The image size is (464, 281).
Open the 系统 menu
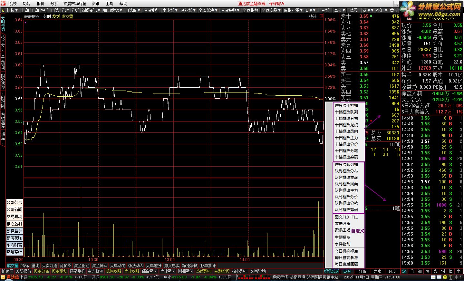pyautogui.click(x=13, y=4)
